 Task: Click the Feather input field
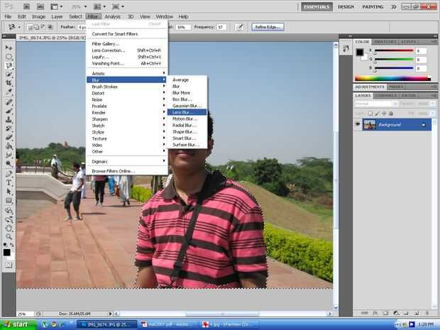pos(82,27)
